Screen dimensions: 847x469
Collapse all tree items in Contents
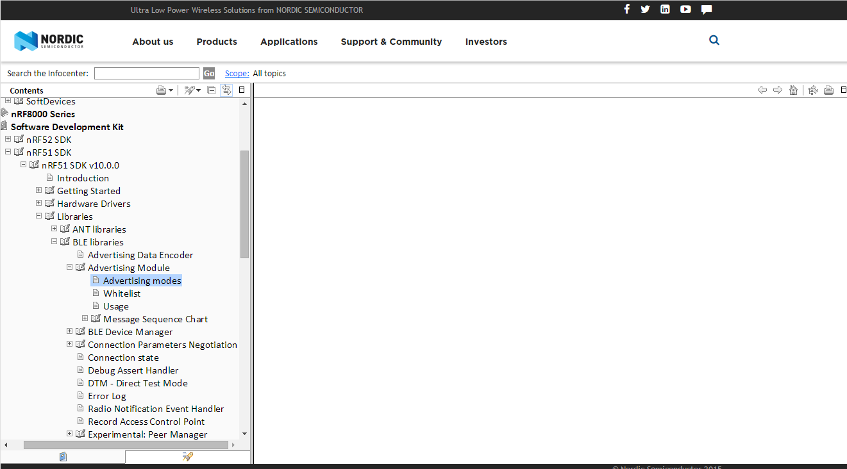point(212,90)
